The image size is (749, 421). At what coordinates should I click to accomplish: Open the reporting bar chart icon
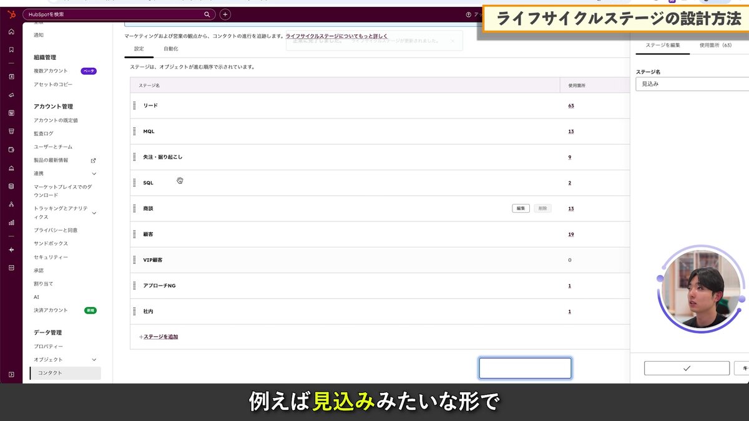pyautogui.click(x=11, y=222)
